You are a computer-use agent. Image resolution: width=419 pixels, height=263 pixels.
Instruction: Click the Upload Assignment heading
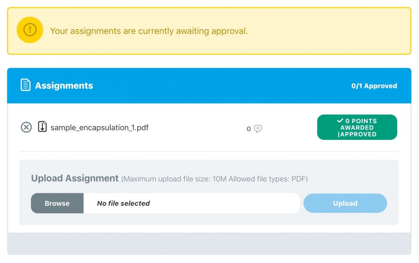(x=74, y=178)
